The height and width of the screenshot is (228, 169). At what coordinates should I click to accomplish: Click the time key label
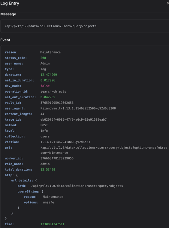[9, 224]
